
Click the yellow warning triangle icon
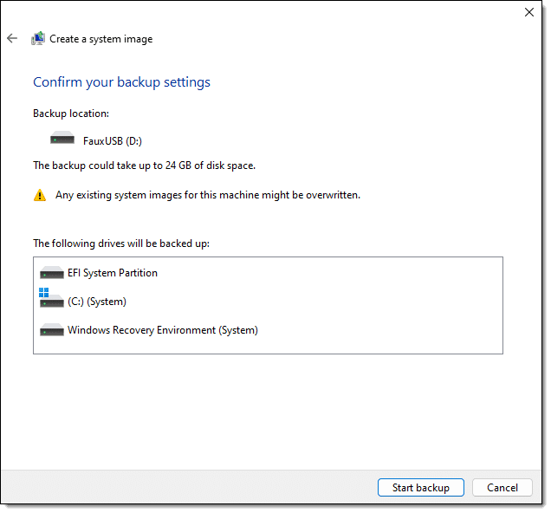(40, 195)
